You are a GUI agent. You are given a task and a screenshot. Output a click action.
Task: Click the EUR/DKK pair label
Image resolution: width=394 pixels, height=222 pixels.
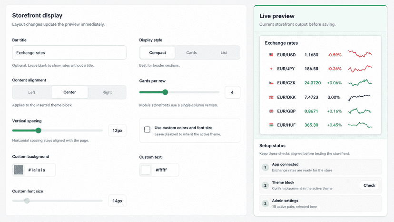click(286, 97)
